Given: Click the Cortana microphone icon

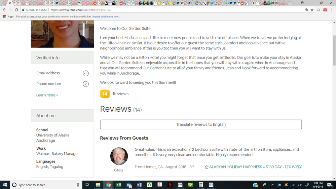Looking at the screenshot, I should [78, 185].
